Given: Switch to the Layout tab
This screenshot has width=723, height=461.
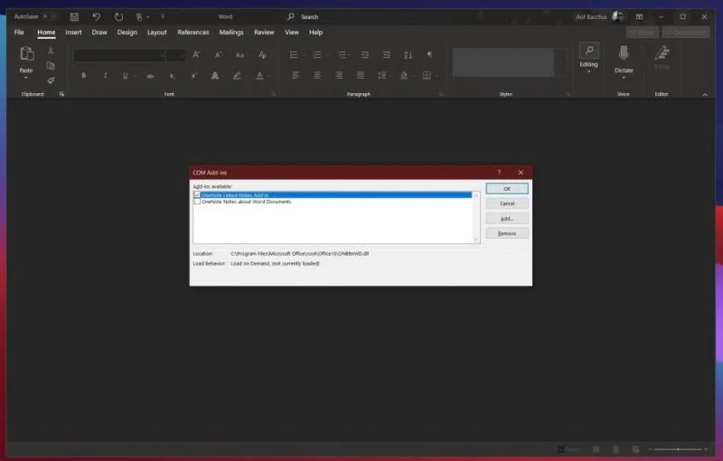Looking at the screenshot, I should [156, 33].
